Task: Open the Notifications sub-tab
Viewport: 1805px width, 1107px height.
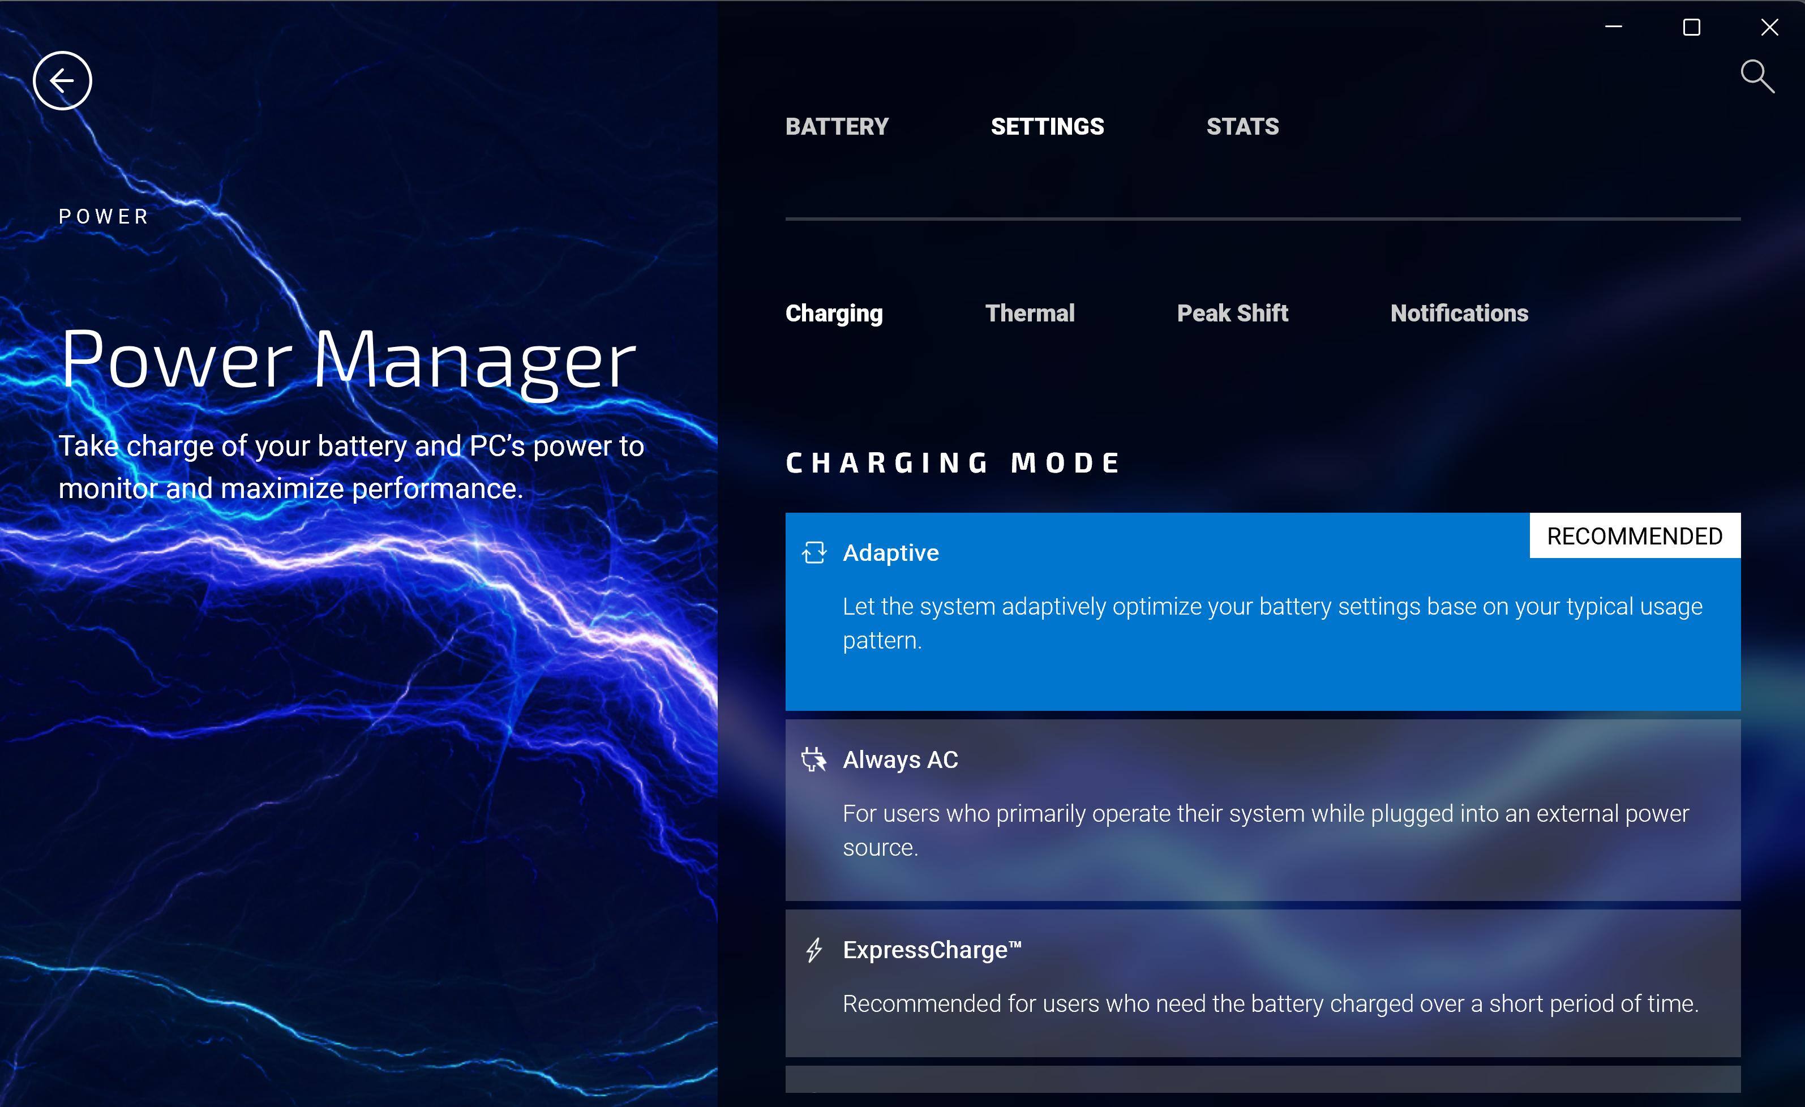Action: coord(1459,314)
